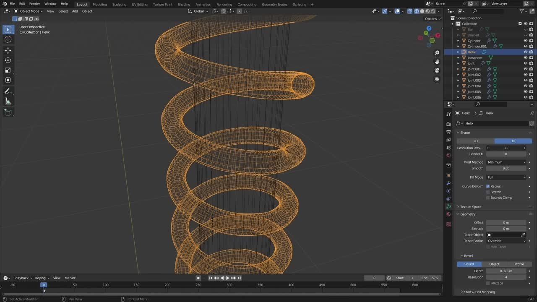Disable the Radius curve deform checkbox
Screen dimensions: 537x302
[488, 186]
